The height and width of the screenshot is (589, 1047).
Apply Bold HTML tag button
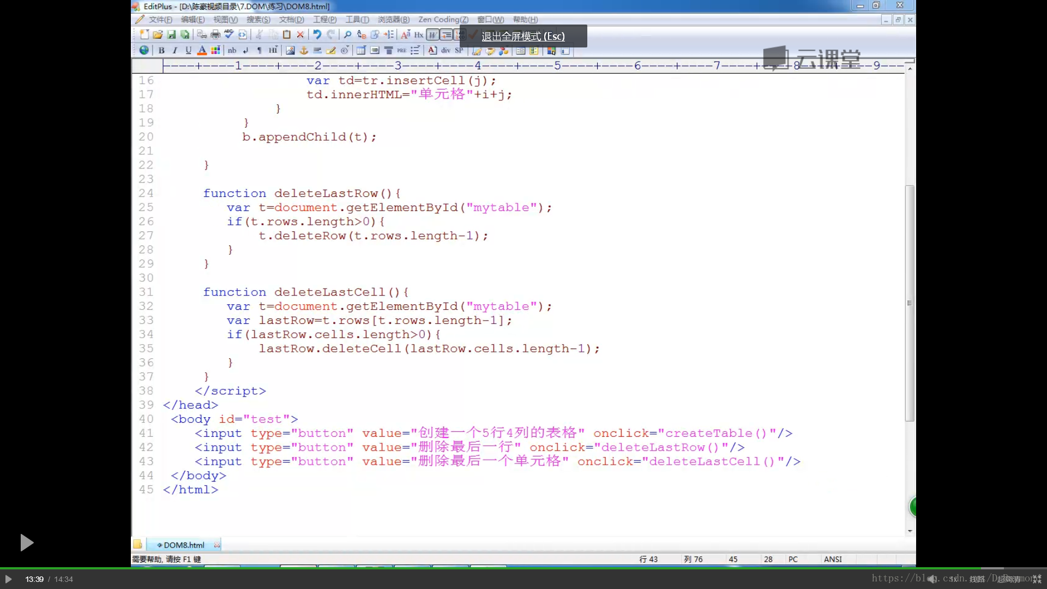click(x=161, y=50)
